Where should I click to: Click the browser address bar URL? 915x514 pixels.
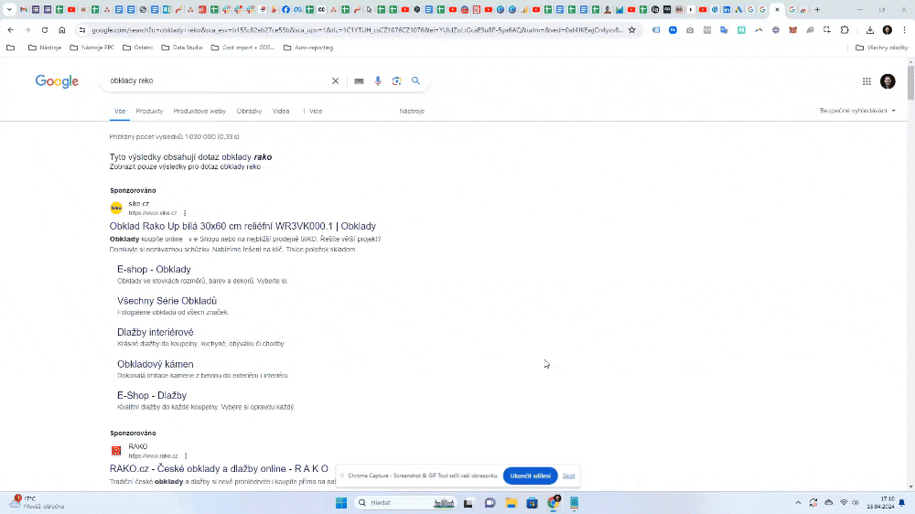tap(357, 30)
